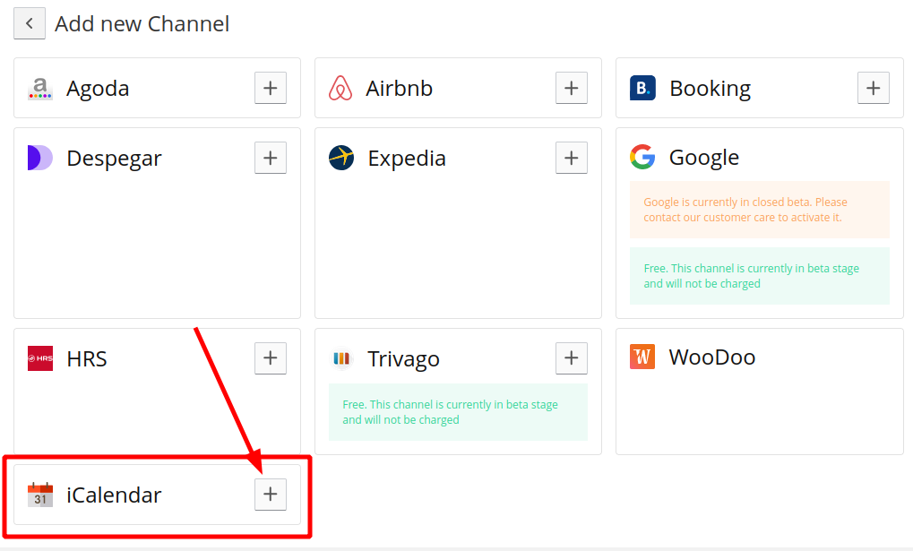Click the iCalendar calendar icon
The width and height of the screenshot is (913, 551).
40,495
